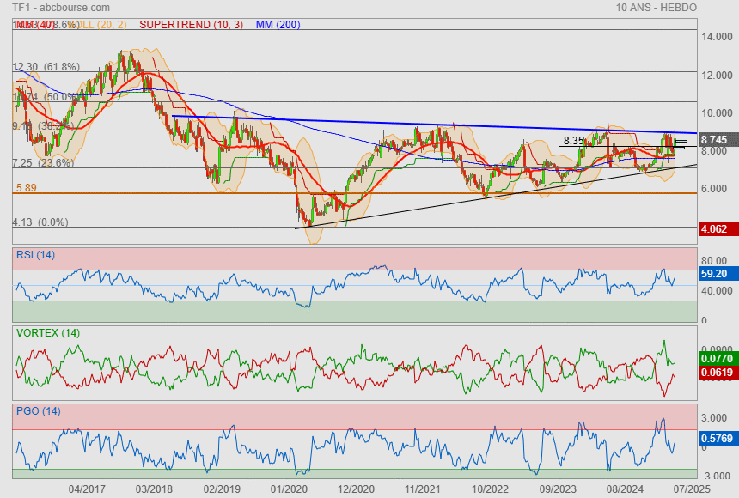Click the VORTEX (14) indicator label
739x498 pixels.
coord(47,333)
